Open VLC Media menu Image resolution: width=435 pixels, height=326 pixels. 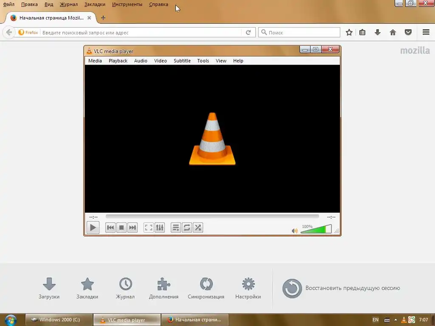coord(95,61)
